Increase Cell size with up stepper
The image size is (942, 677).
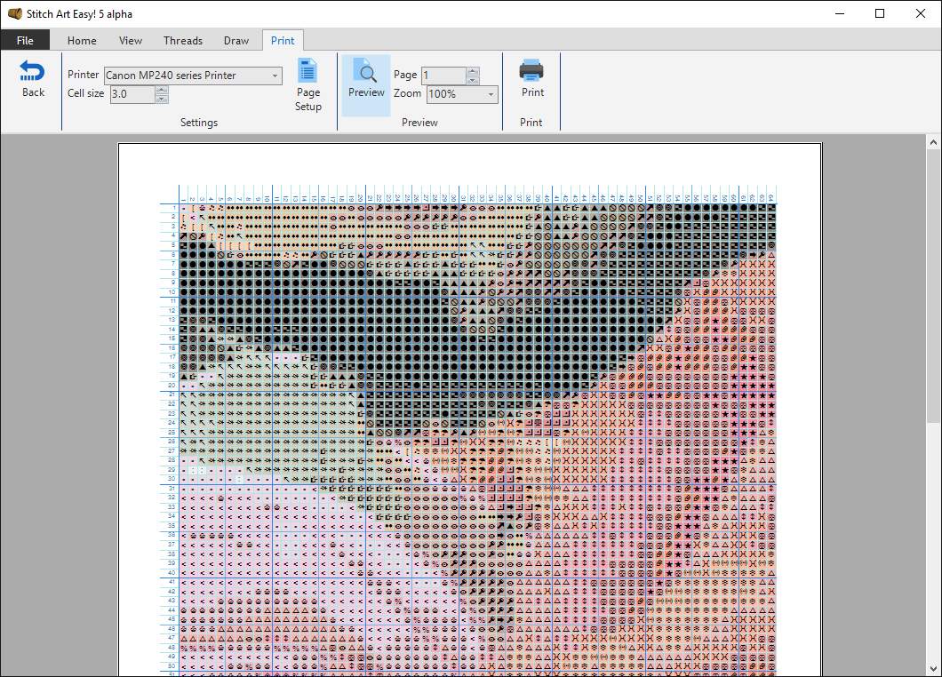point(162,89)
